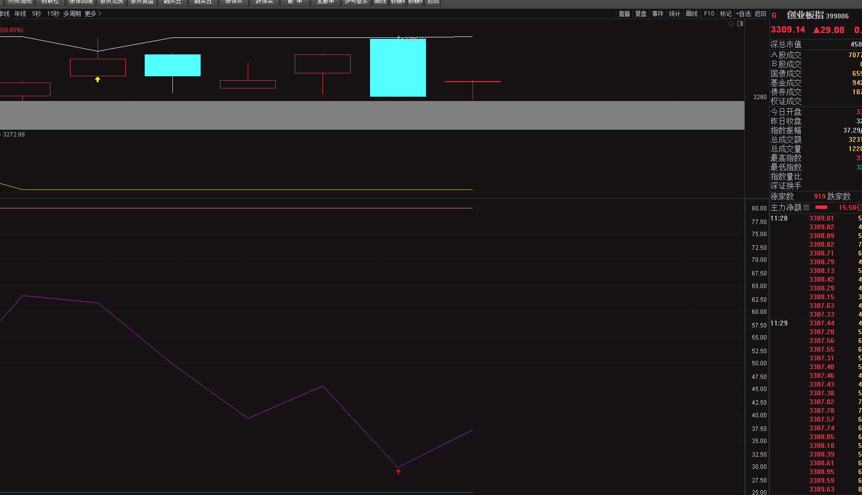This screenshot has width=862, height=495.
Task: Open the 复盘 review button
Action: point(641,14)
